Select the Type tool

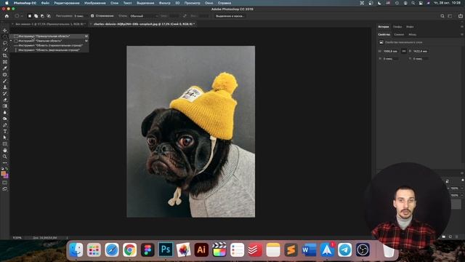point(5,131)
